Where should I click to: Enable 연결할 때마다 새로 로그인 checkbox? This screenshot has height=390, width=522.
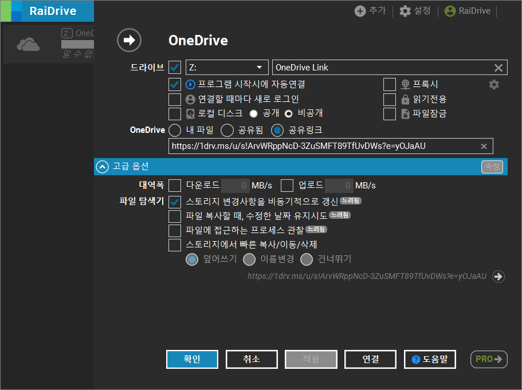175,99
